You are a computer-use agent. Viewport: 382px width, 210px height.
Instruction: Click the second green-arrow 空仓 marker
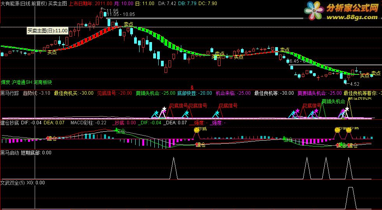click(x=284, y=138)
